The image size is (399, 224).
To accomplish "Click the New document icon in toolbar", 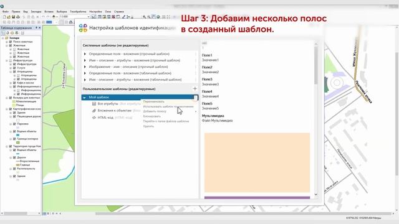I will [x=4, y=17].
